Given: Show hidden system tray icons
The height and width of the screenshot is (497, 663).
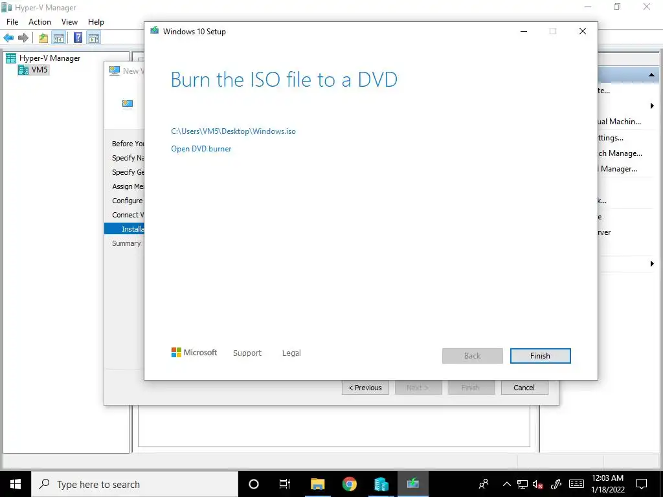Looking at the screenshot, I should (506, 484).
